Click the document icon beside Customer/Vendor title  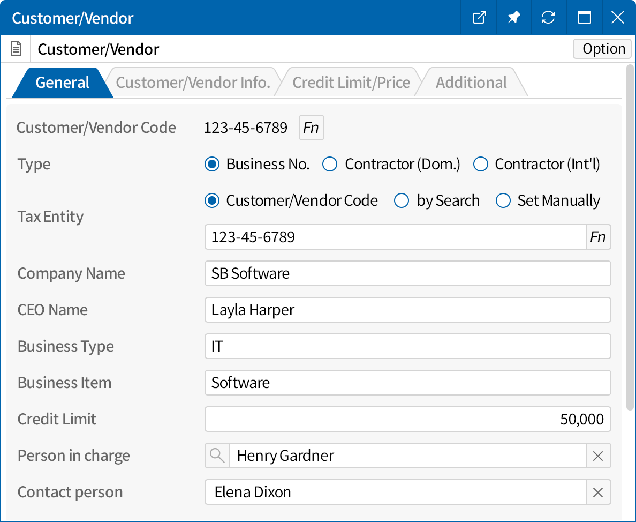[17, 49]
